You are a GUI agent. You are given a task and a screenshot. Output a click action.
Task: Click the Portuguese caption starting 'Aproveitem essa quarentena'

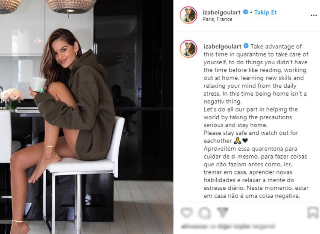point(256,172)
